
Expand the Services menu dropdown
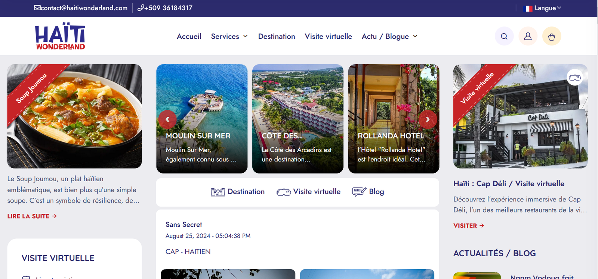click(229, 36)
